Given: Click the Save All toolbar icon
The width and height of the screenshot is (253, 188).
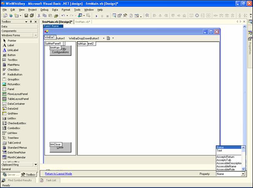Looking at the screenshot, I should [x=32, y=15].
